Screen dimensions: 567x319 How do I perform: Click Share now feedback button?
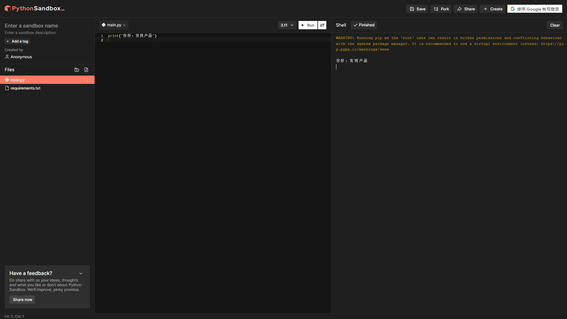pos(22,300)
